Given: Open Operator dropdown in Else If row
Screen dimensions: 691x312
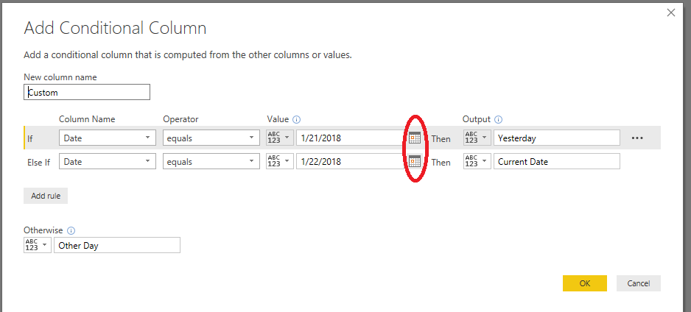Looking at the screenshot, I should point(211,161).
